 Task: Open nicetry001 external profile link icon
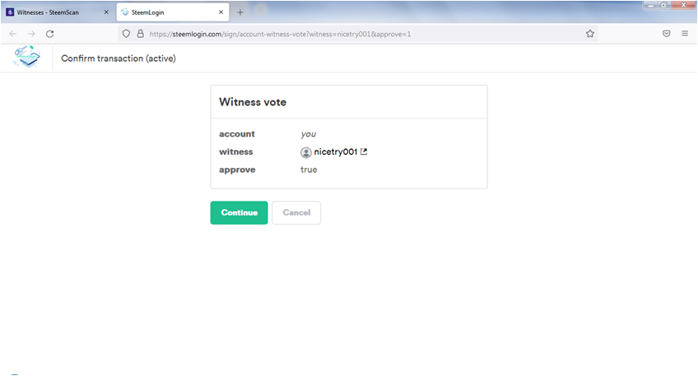click(x=364, y=151)
